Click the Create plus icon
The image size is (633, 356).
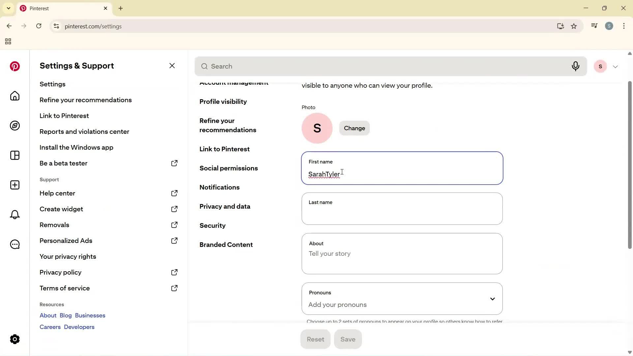coord(15,185)
